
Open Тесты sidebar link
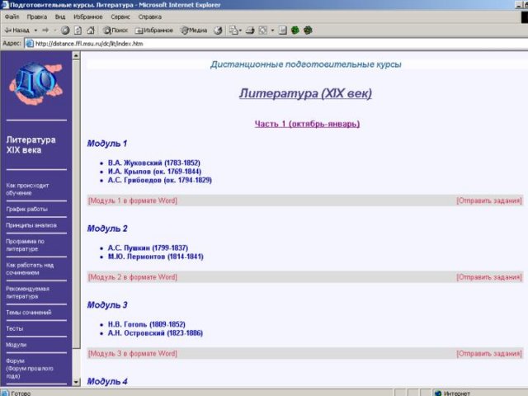(15, 328)
